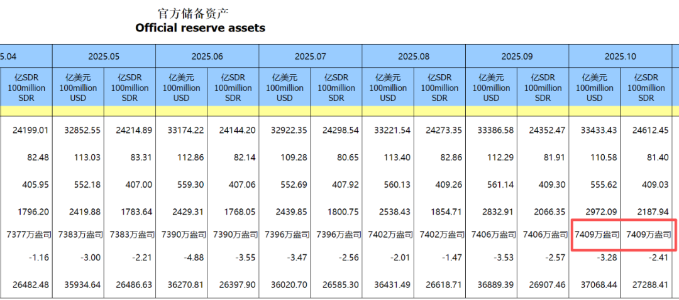679x300 pixels.
Task: Click the 113.03 cell
Action: pos(88,157)
